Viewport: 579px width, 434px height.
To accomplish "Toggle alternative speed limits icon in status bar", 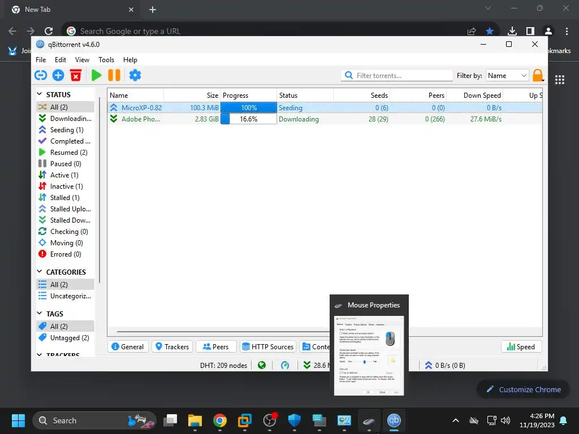I will (x=285, y=366).
